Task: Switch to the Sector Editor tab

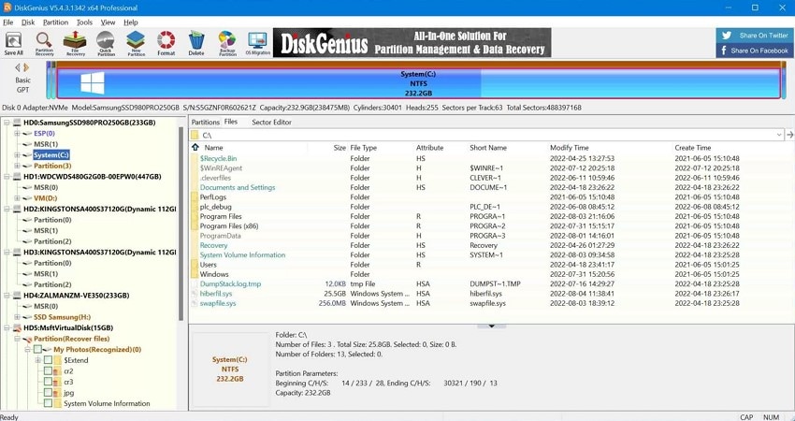Action: [x=272, y=123]
